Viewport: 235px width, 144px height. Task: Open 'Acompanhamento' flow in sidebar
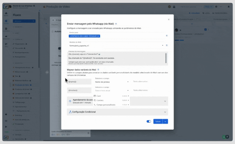click(x=22, y=52)
